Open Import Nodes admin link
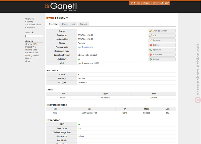 32,53
